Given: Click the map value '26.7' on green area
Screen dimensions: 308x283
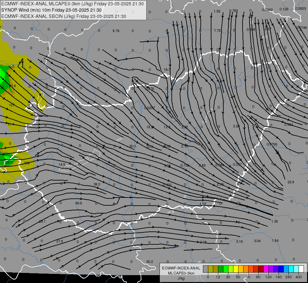Looking at the screenshot, I should (x=9, y=163).
